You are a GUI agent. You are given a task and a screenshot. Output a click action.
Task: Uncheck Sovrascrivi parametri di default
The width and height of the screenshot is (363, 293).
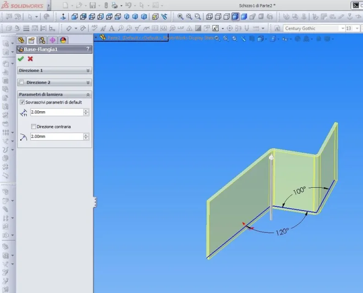[22, 102]
